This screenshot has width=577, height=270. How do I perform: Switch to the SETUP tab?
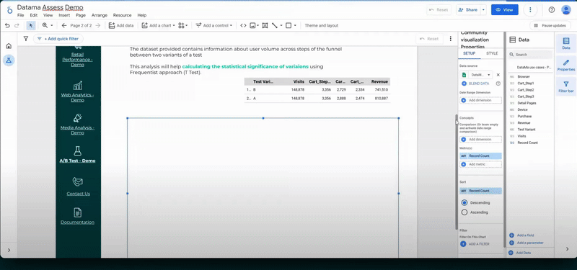click(x=470, y=53)
